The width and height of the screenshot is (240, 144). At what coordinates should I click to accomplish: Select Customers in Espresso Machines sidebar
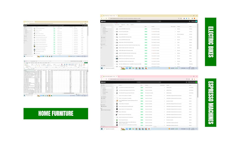(104, 97)
